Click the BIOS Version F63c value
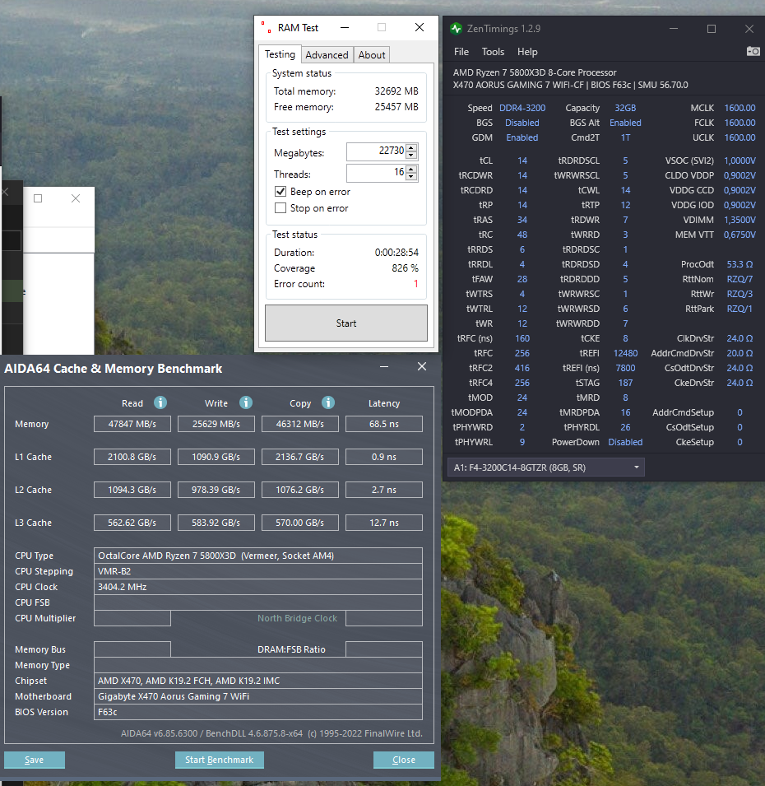Viewport: 765px width, 786px height. pos(258,712)
